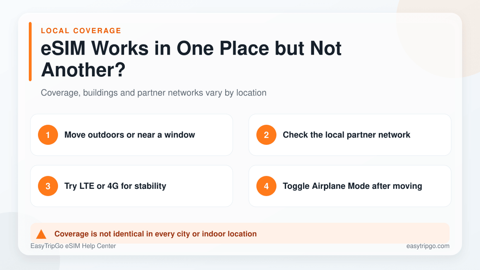480x270 pixels.
Task: Click the 'Coverage is not identical' warning text
Action: coord(155,234)
